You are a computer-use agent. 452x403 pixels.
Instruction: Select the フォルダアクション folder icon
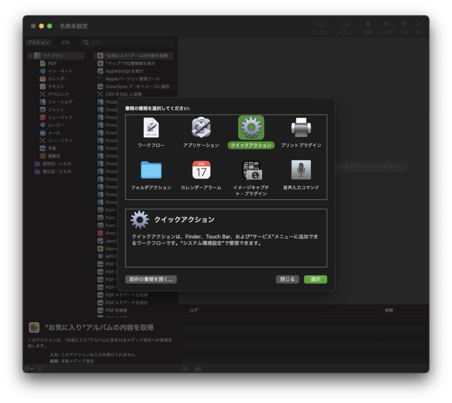(x=151, y=170)
